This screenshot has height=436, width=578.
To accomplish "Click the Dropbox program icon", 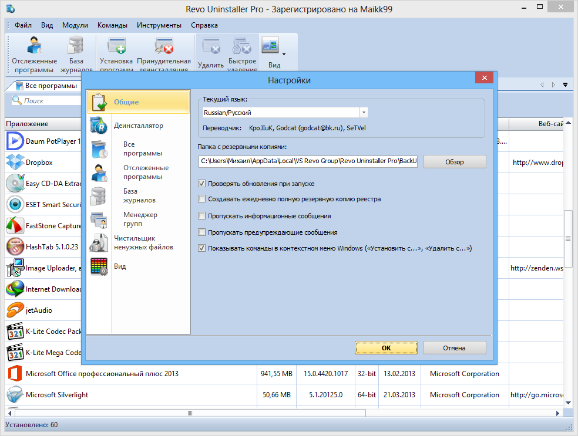I will [15, 162].
